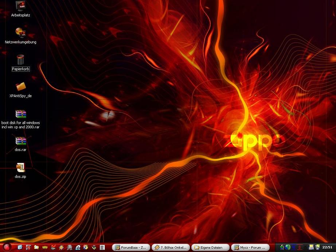The width and height of the screenshot is (336, 252).
Task: Select the dos.rar archive icon
Action: coord(20,144)
